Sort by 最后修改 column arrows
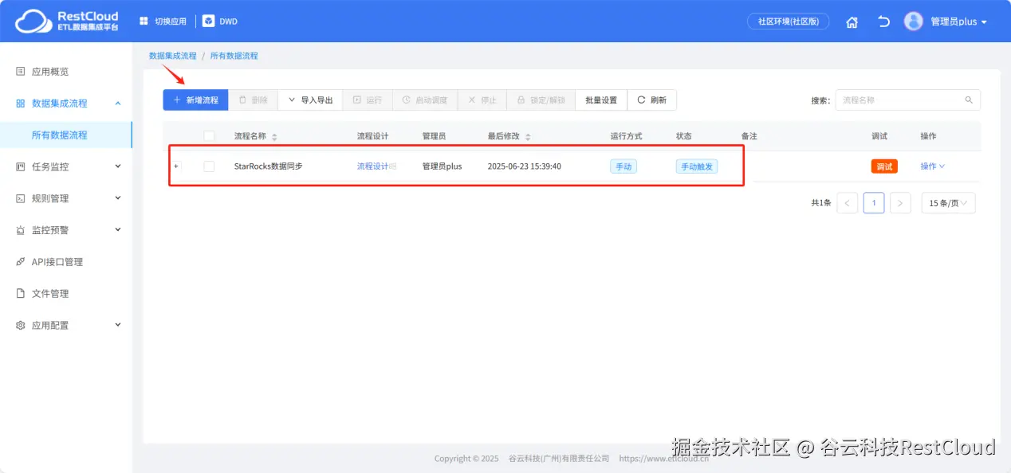 click(x=528, y=137)
